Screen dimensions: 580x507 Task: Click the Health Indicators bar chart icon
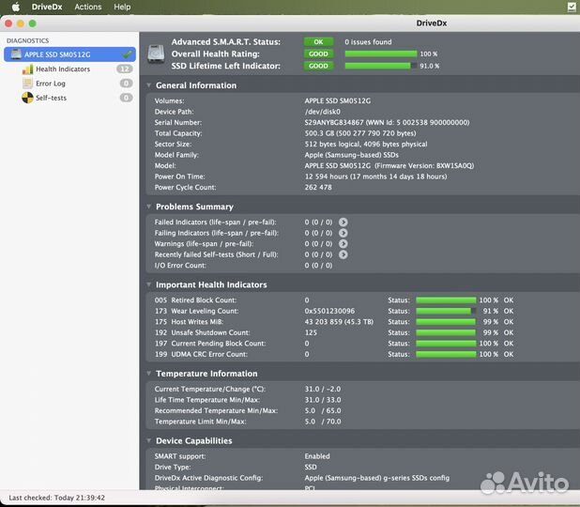click(27, 69)
